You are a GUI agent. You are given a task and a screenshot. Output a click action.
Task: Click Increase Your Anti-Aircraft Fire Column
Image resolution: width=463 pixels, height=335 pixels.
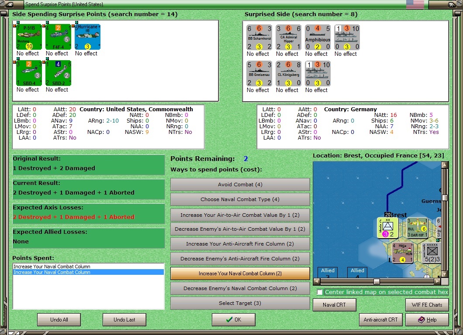coord(240,244)
